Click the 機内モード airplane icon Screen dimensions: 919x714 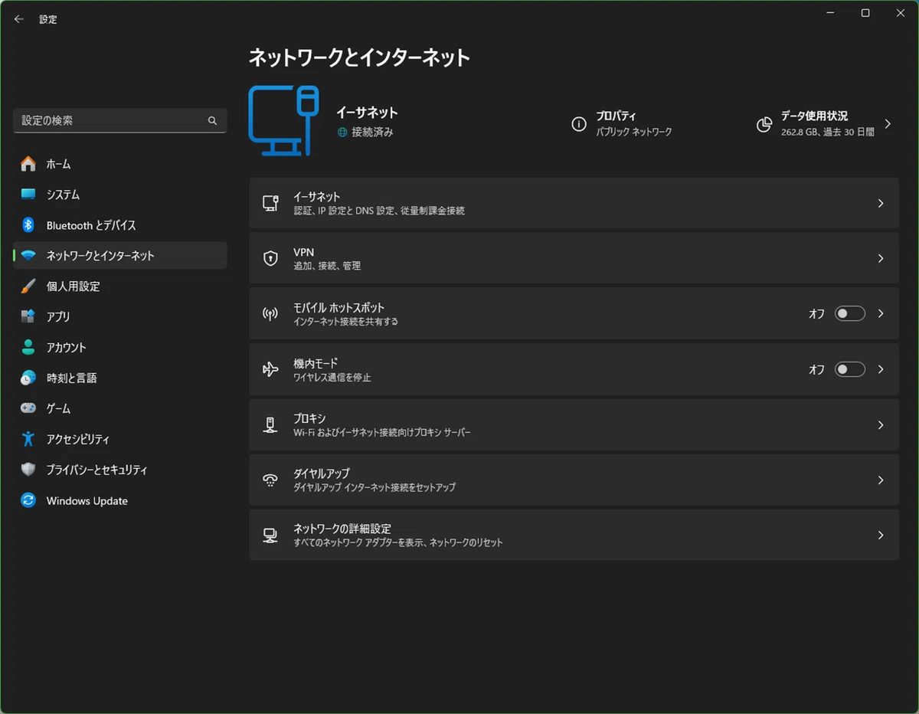click(270, 369)
